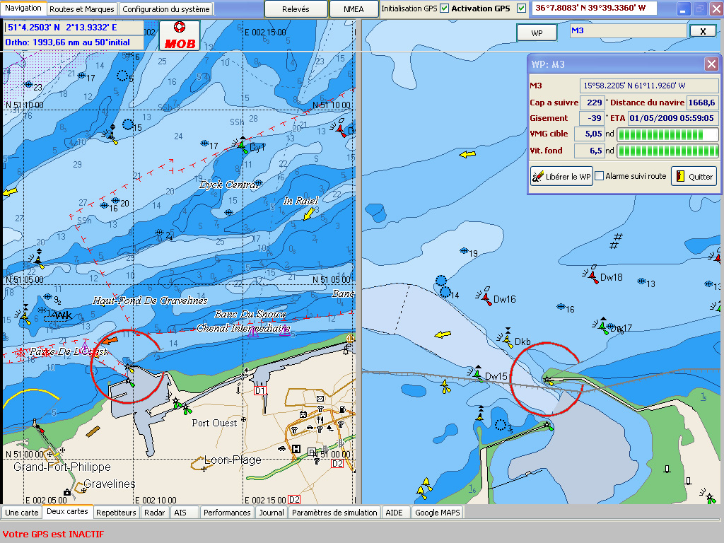Click the Dw18 buoy on right chart
This screenshot has width=724, height=543.
(x=592, y=276)
